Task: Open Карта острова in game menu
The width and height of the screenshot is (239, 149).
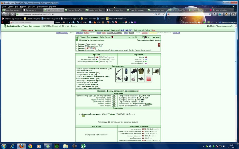Action: pos(102,30)
